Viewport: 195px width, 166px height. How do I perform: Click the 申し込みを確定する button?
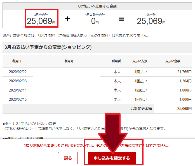[x=112, y=158]
